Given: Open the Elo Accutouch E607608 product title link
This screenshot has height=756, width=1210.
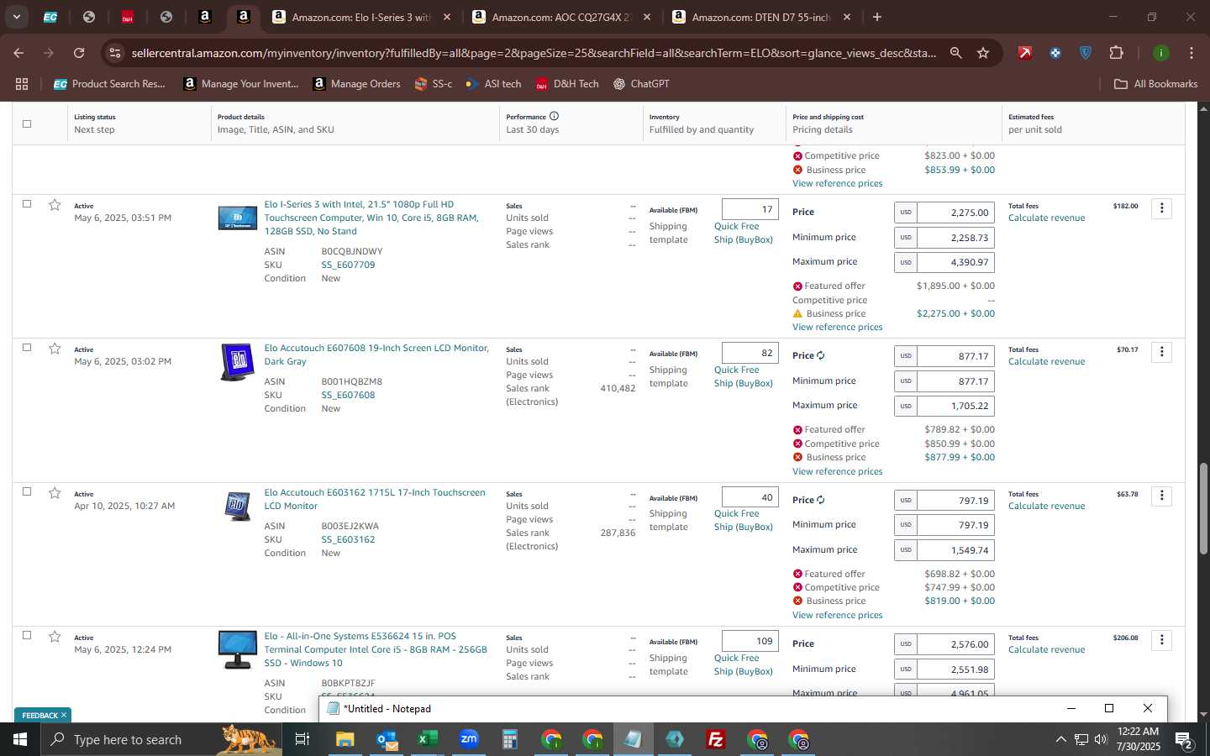Looking at the screenshot, I should (376, 354).
